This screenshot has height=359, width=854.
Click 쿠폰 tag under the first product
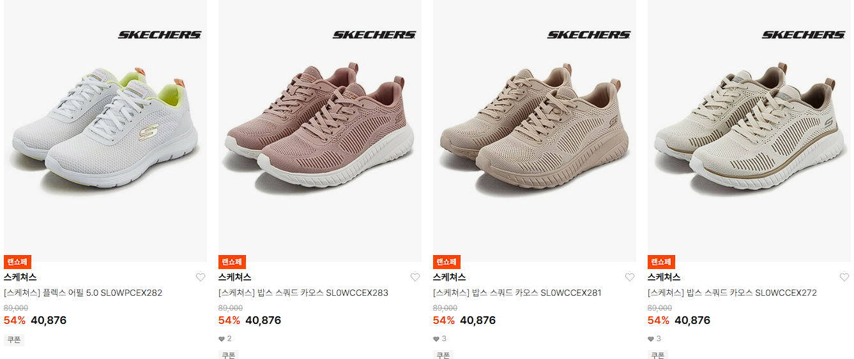click(x=14, y=340)
